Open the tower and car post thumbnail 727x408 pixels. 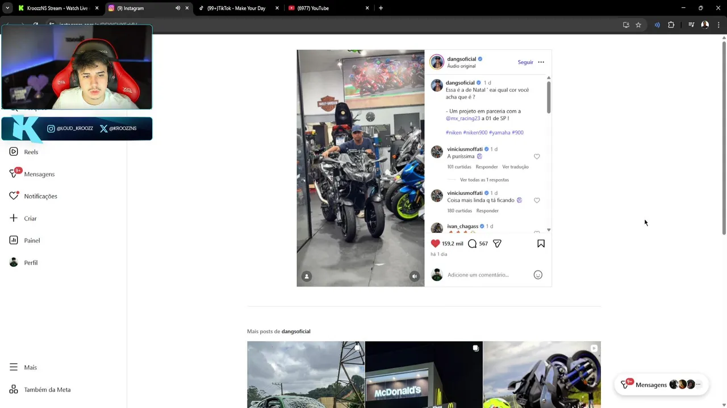[x=306, y=375]
